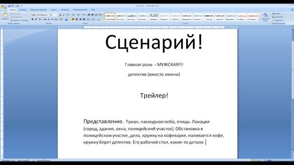The height and width of the screenshot is (165, 294).
Task: Click the Increase Indent icon
Action: click(x=92, y=15)
